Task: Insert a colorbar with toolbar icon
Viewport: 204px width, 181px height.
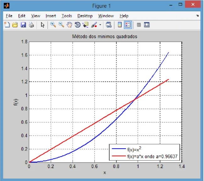Action: (120, 25)
